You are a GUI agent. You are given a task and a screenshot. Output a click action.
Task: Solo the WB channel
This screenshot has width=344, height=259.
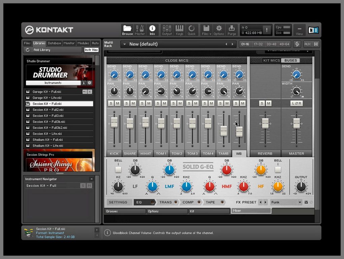(236, 104)
